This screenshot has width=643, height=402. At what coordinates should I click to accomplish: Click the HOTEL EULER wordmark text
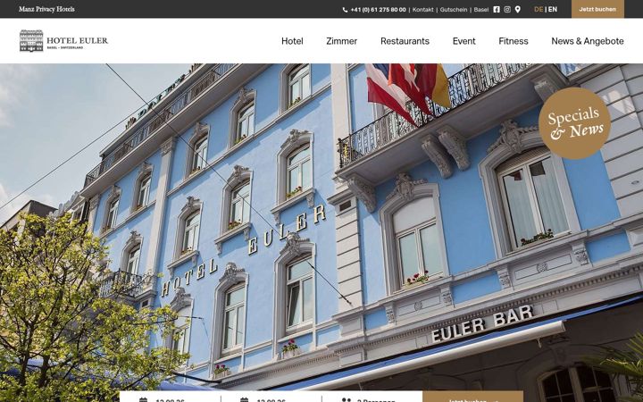[x=77, y=40]
